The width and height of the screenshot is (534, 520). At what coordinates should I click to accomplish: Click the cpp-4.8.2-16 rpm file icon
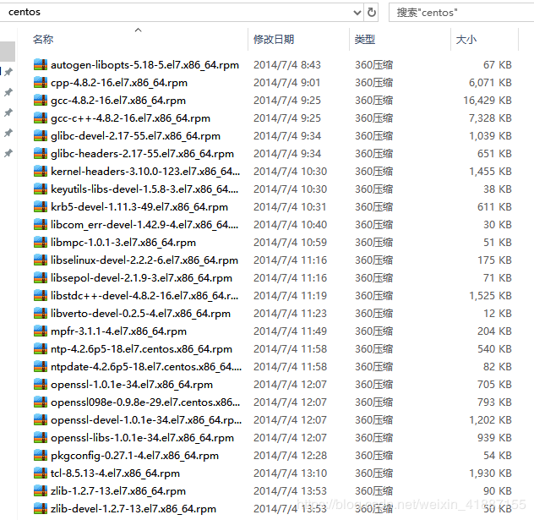tap(41, 82)
